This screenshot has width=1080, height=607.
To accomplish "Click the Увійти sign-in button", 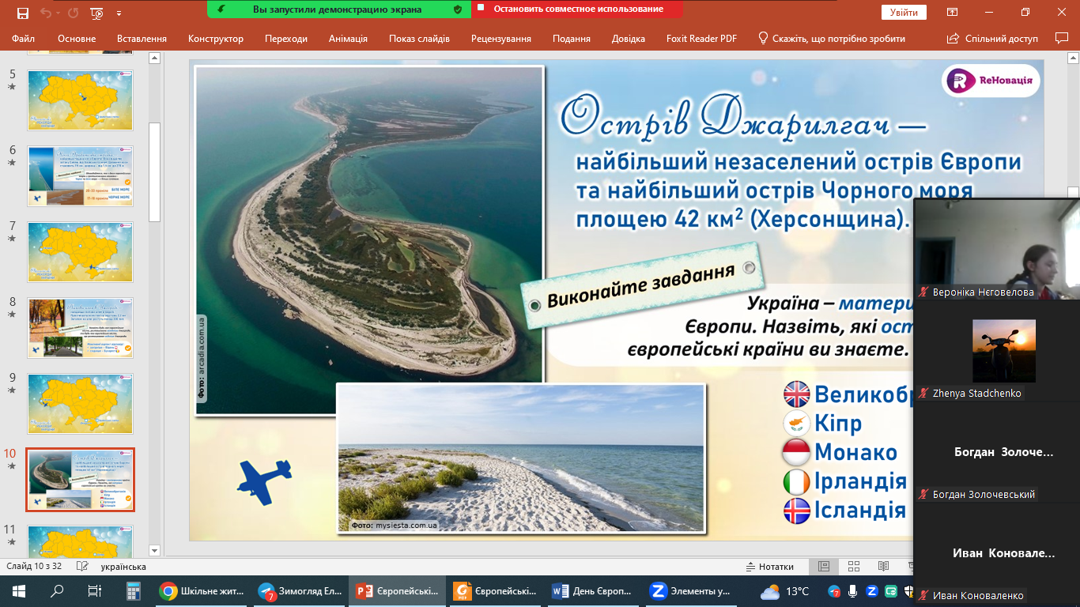I will pyautogui.click(x=904, y=13).
